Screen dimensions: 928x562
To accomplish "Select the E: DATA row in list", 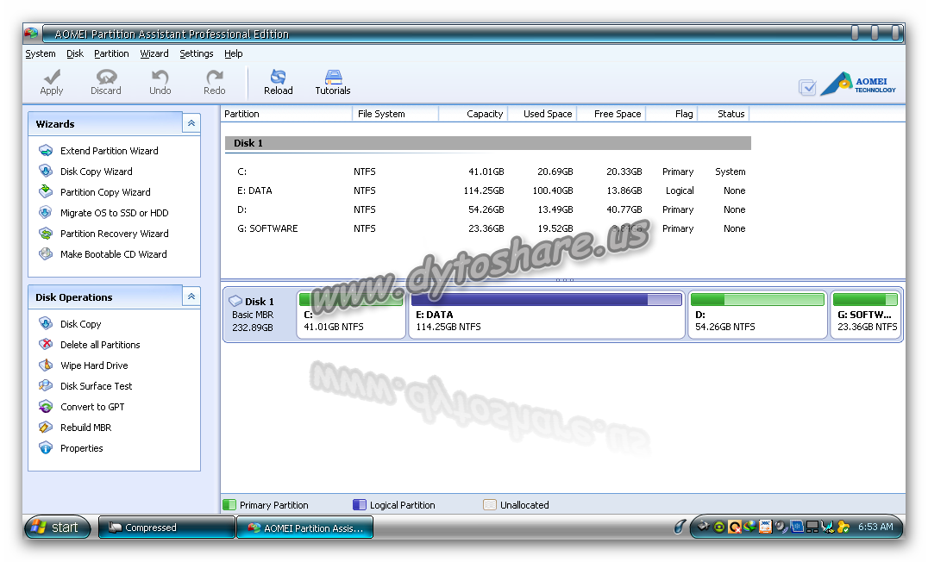I will pos(488,190).
